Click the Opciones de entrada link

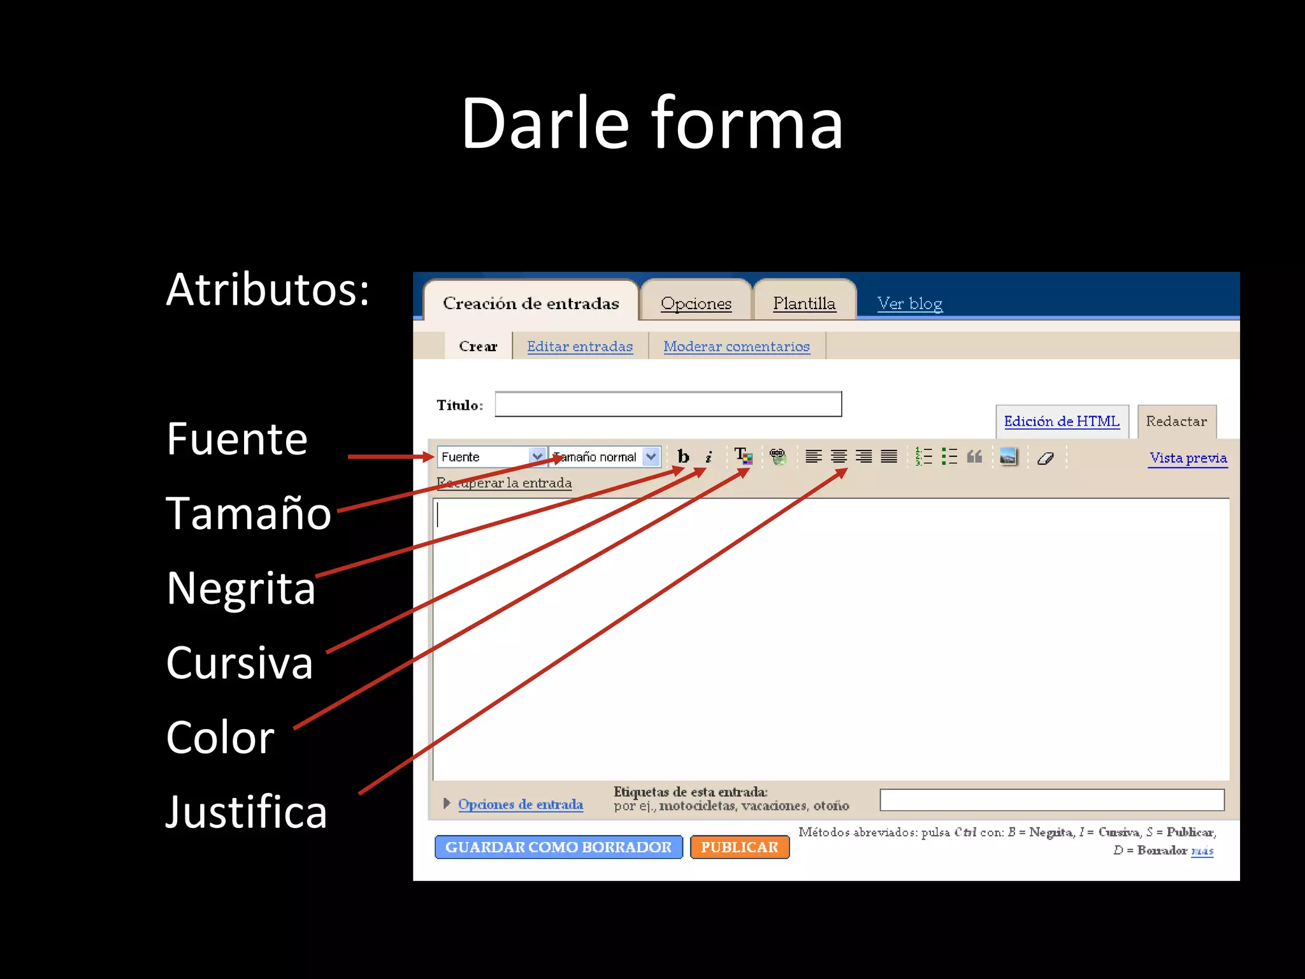[521, 804]
